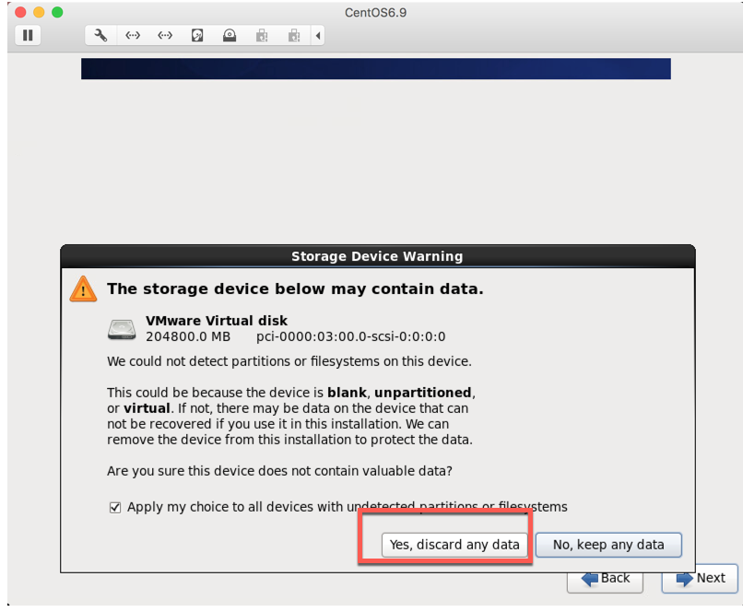The height and width of the screenshot is (612, 743).
Task: Click the VMware Virtual disk drive icon
Action: pos(122,330)
